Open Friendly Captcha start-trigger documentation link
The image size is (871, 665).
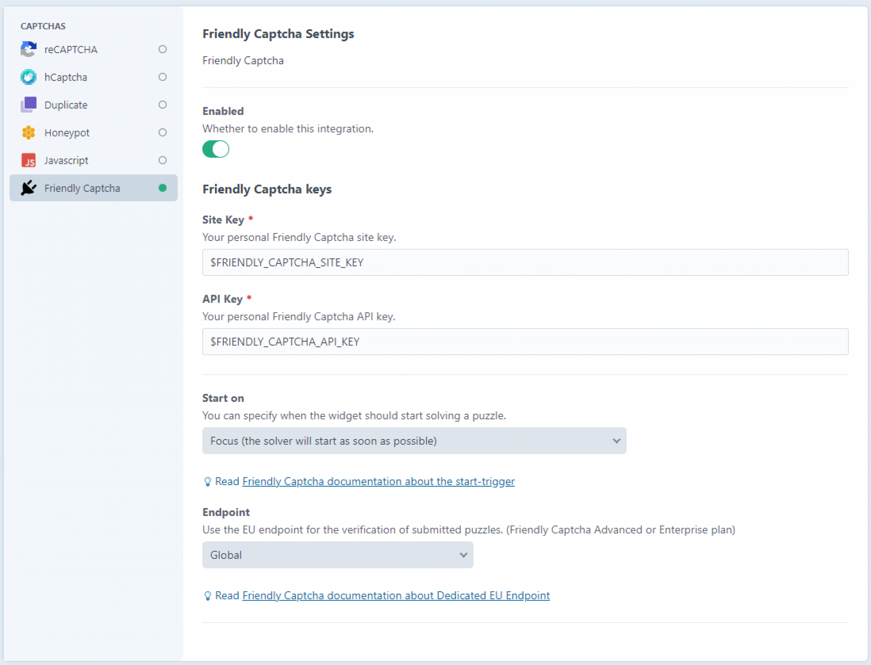(x=378, y=481)
